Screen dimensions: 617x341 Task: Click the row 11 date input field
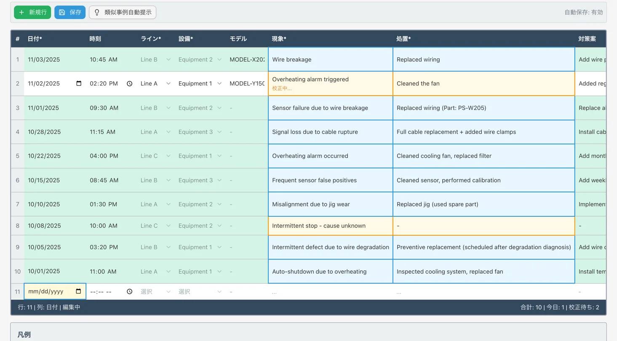coord(55,291)
